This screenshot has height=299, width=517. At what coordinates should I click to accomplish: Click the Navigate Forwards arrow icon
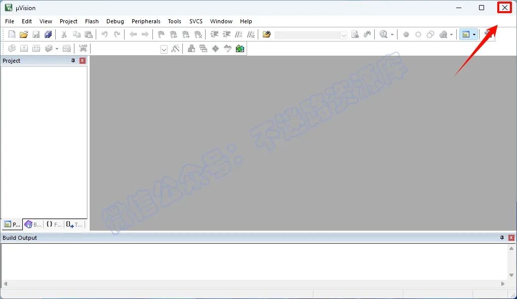pyautogui.click(x=145, y=34)
